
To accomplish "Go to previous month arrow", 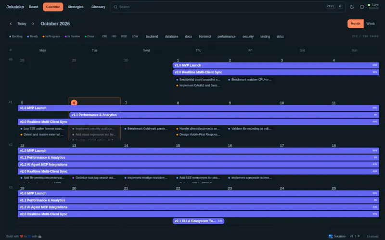I will click(11, 24).
